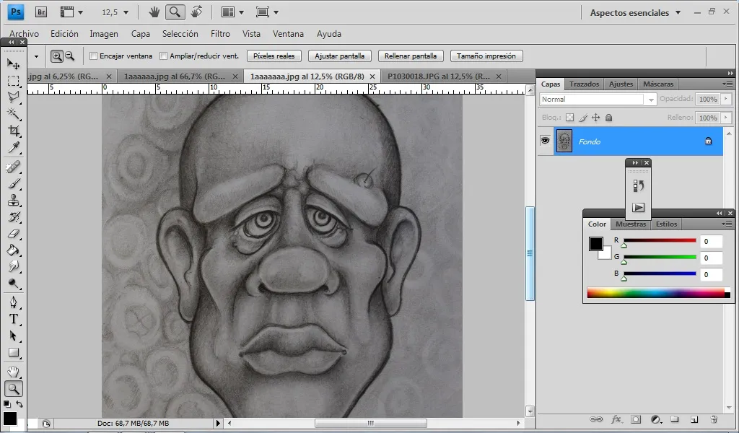Switch to the Trazados tab

[584, 84]
